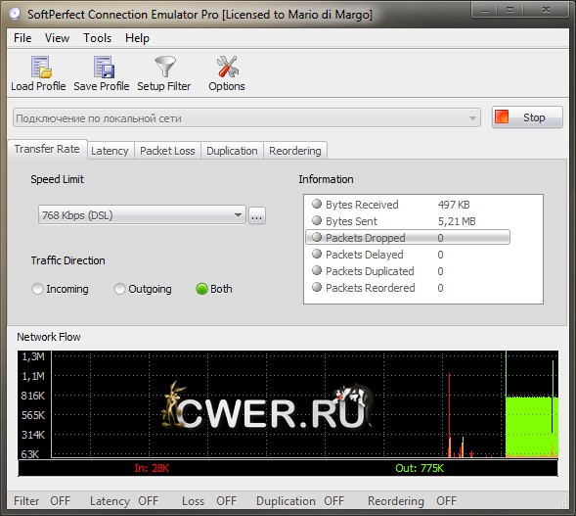
Task: Switch to the Reordering tab
Action: [295, 151]
